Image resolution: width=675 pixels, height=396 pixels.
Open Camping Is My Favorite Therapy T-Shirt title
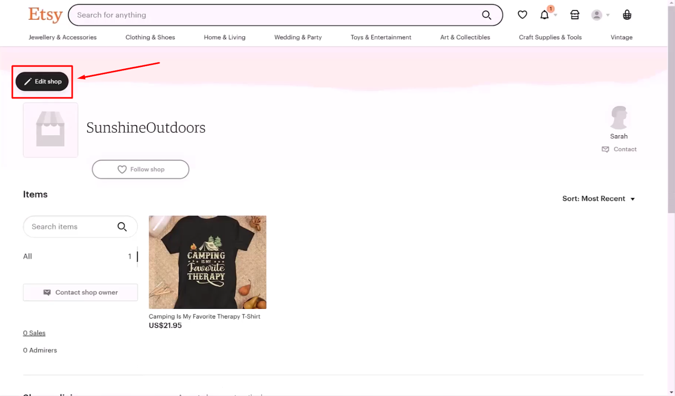[205, 316]
